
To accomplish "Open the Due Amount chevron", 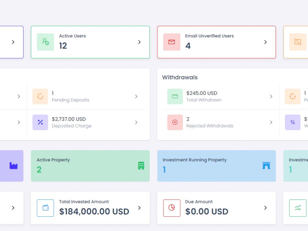I will (x=265, y=208).
